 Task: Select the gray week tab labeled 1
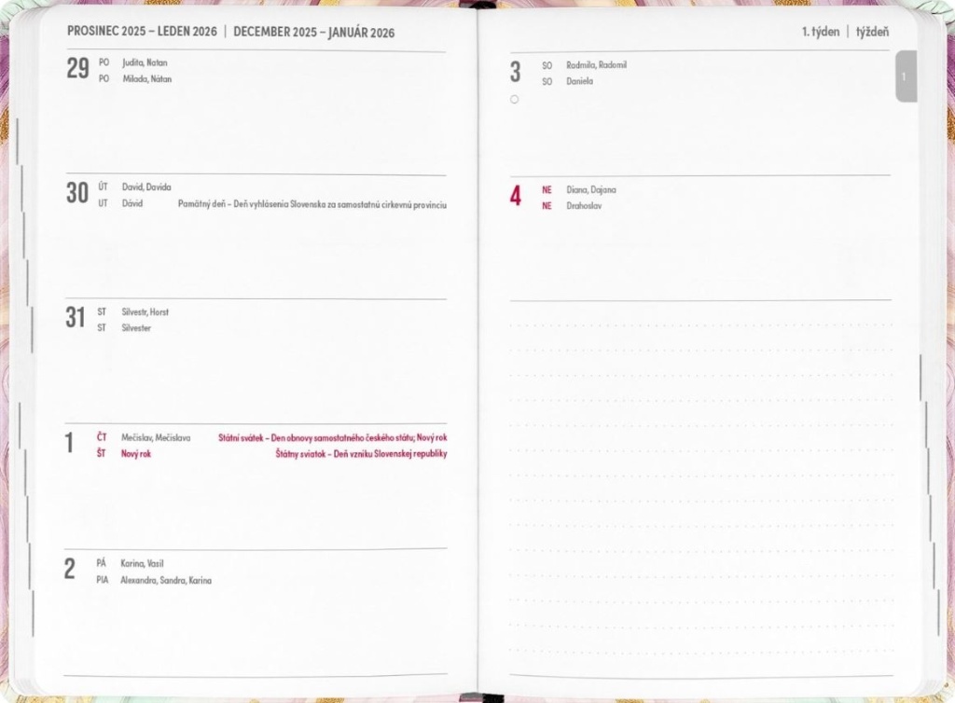pyautogui.click(x=905, y=76)
